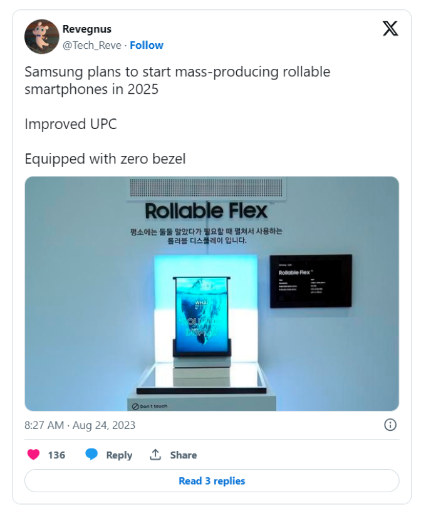This screenshot has height=511, width=426.
Task: Click the share arrow icon
Action: [155, 455]
